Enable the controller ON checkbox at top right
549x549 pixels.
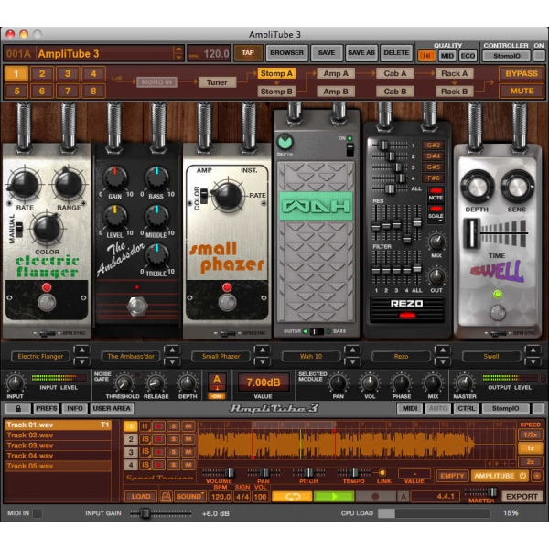(539, 56)
